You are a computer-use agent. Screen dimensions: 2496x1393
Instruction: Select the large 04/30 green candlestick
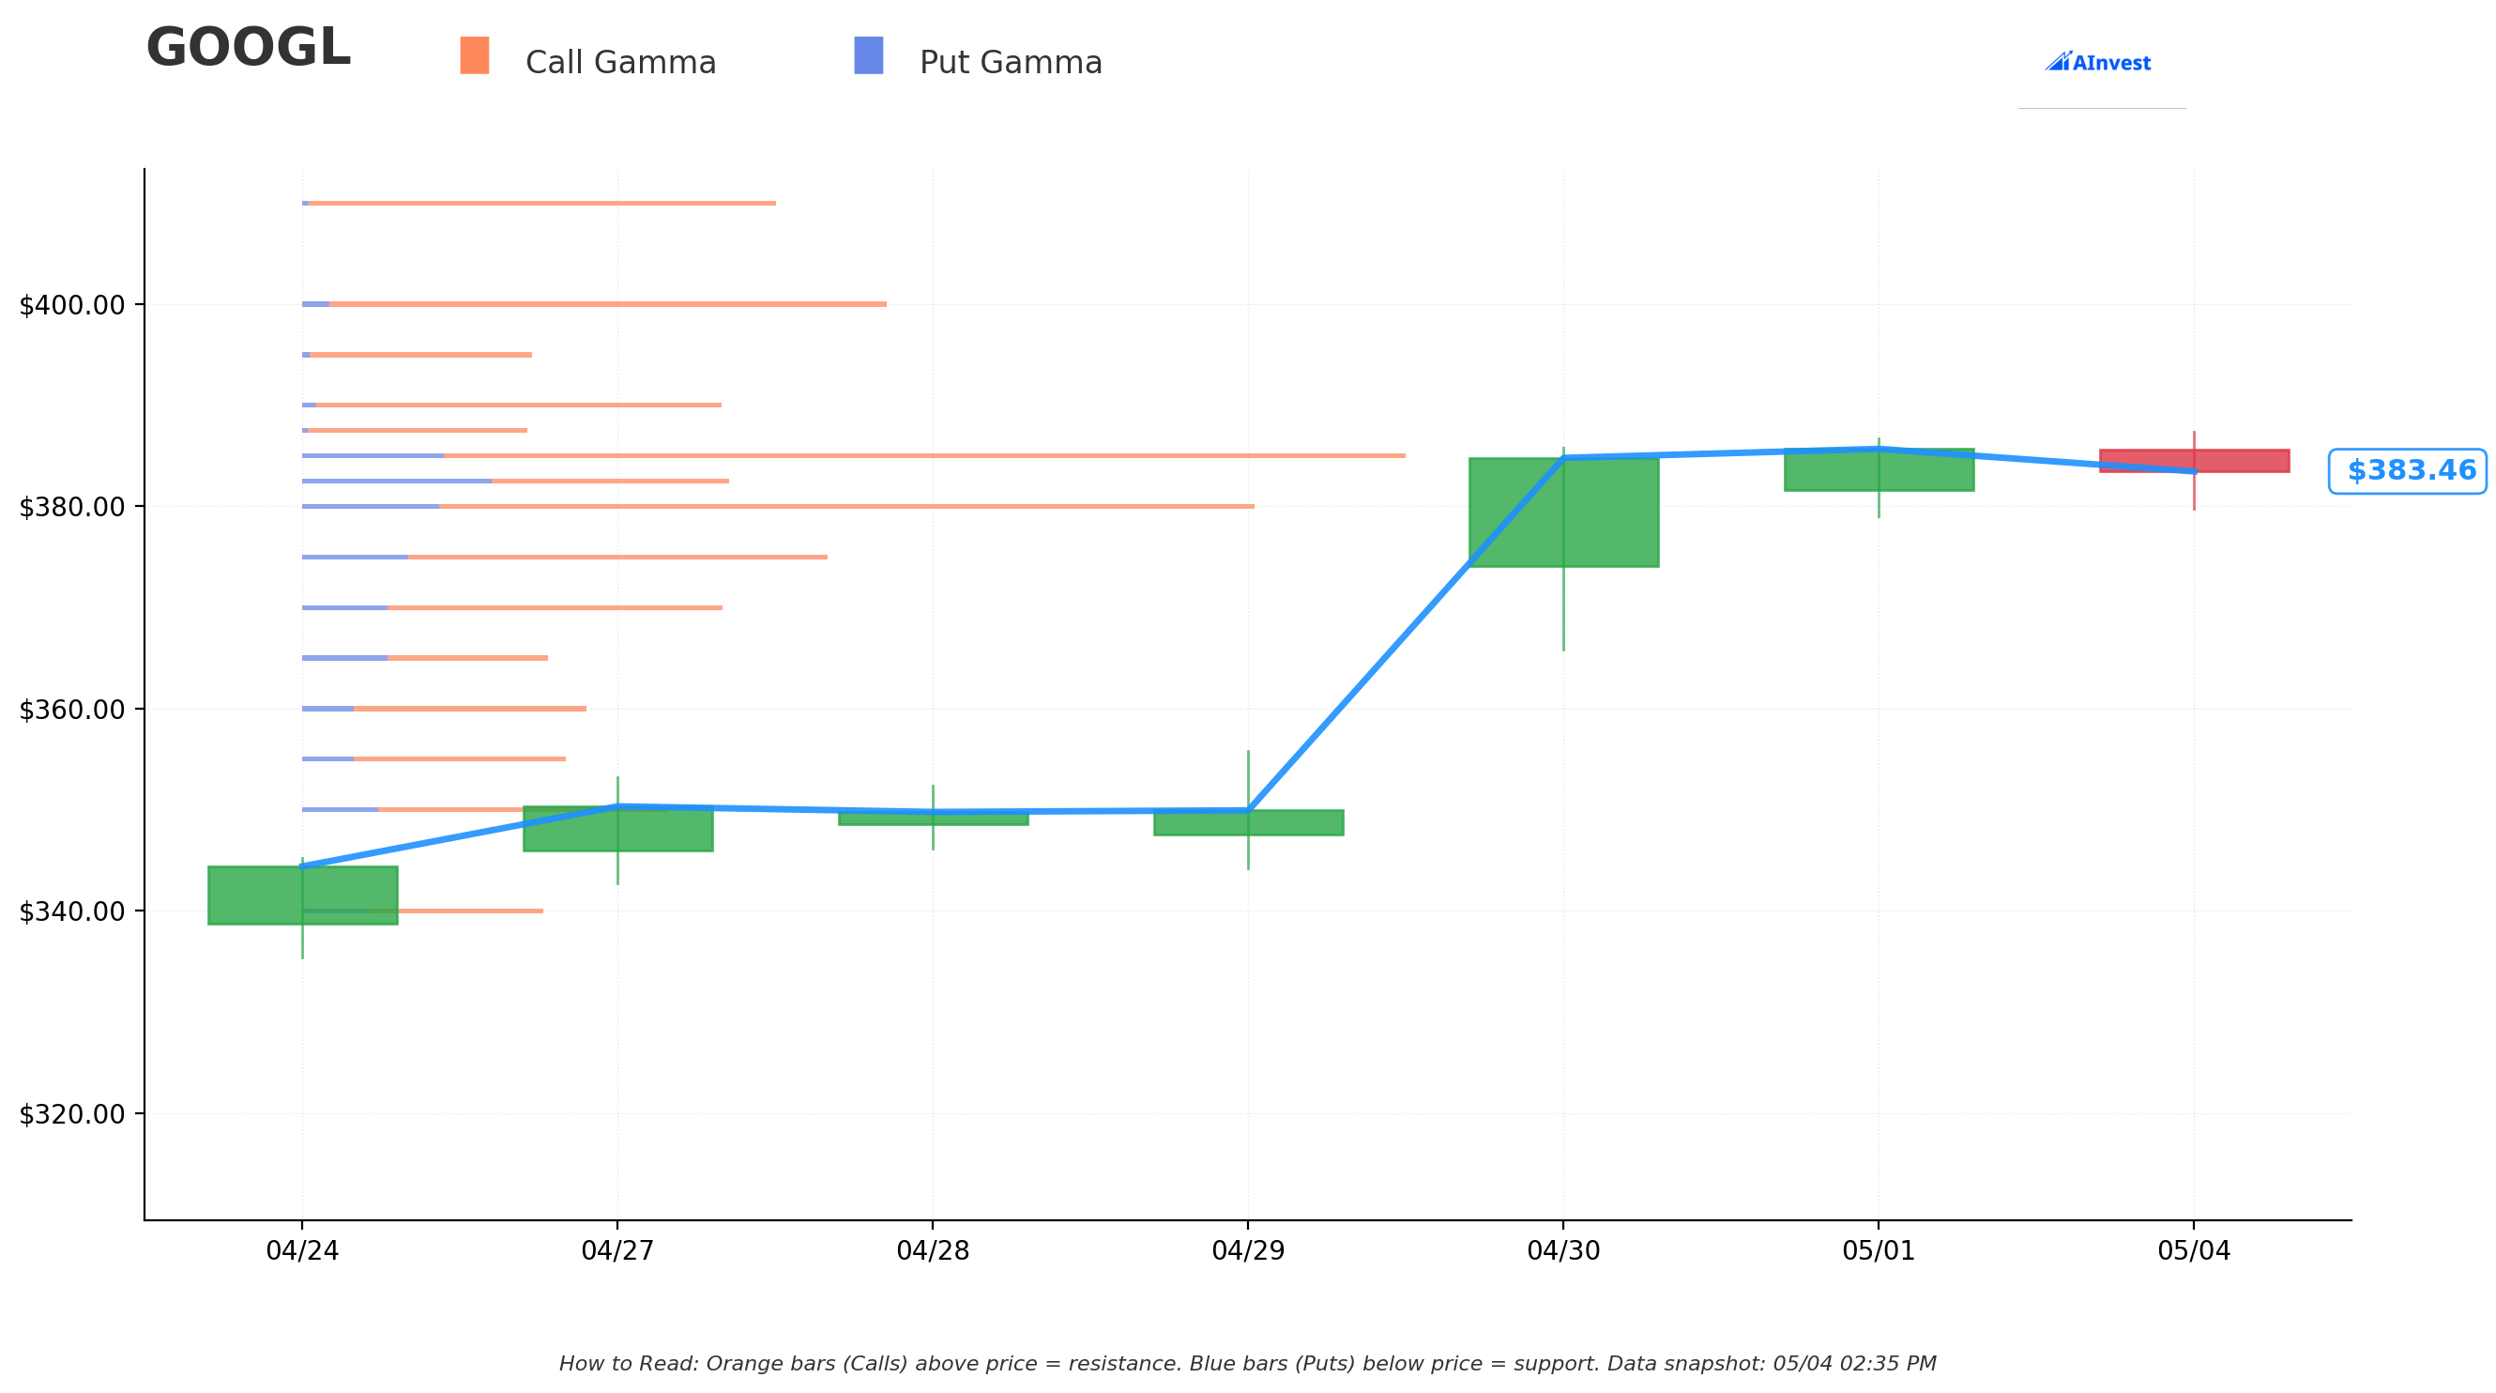pos(1564,513)
